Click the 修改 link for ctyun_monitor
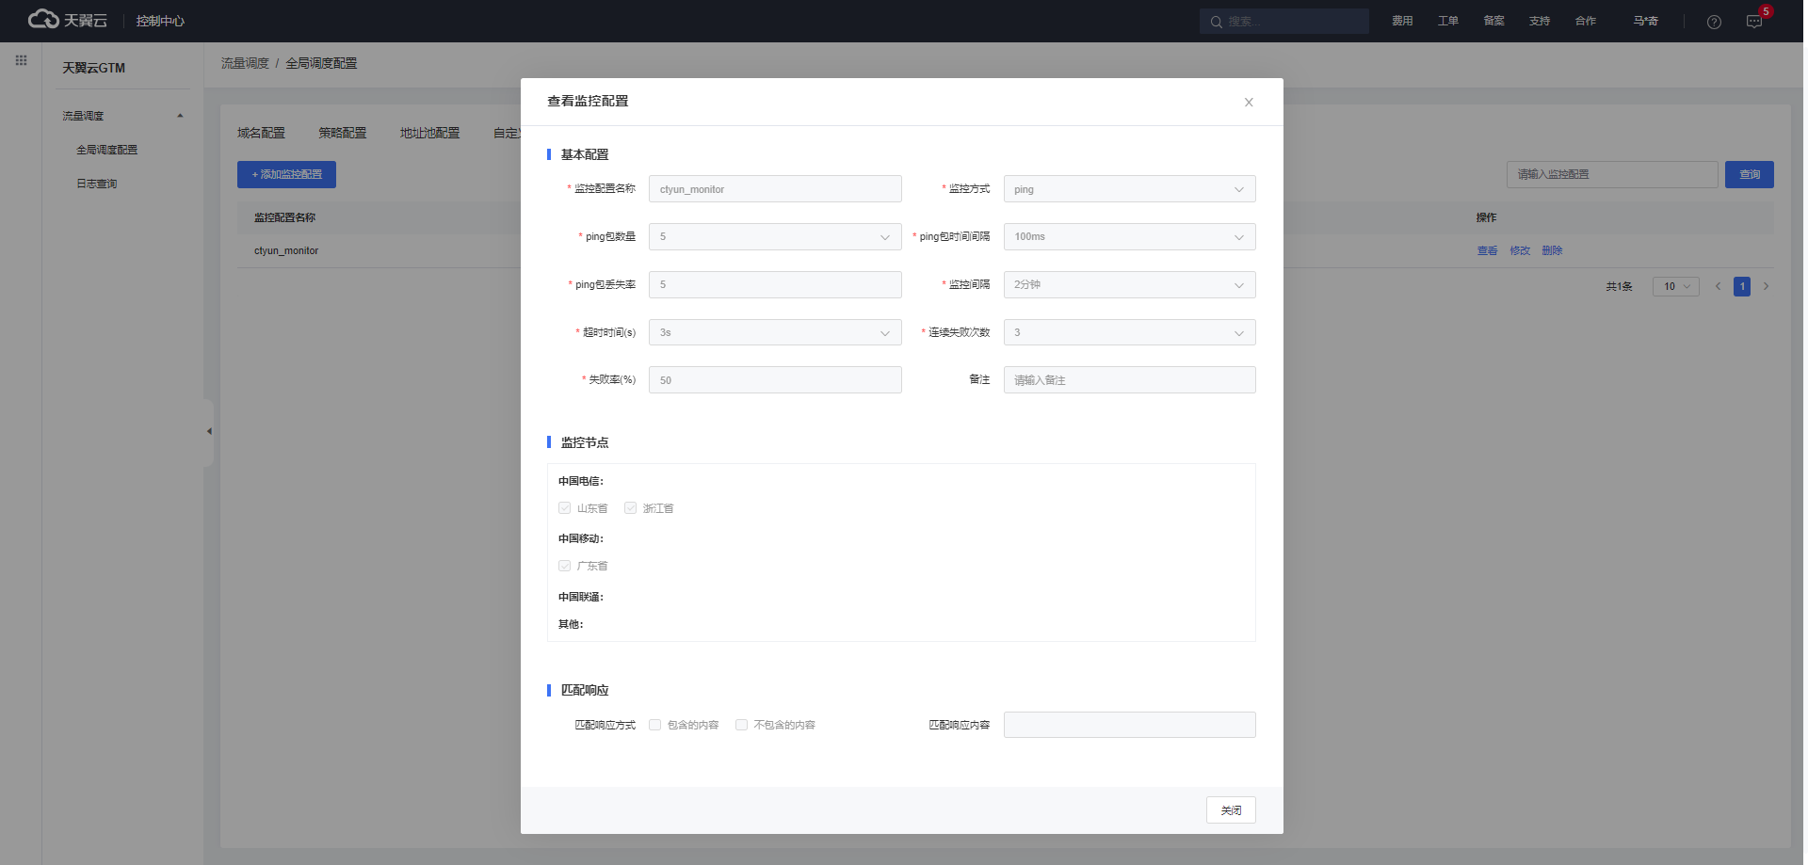 pos(1520,250)
